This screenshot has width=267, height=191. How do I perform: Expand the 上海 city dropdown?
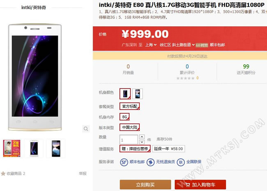pyautogui.click(x=151, y=45)
